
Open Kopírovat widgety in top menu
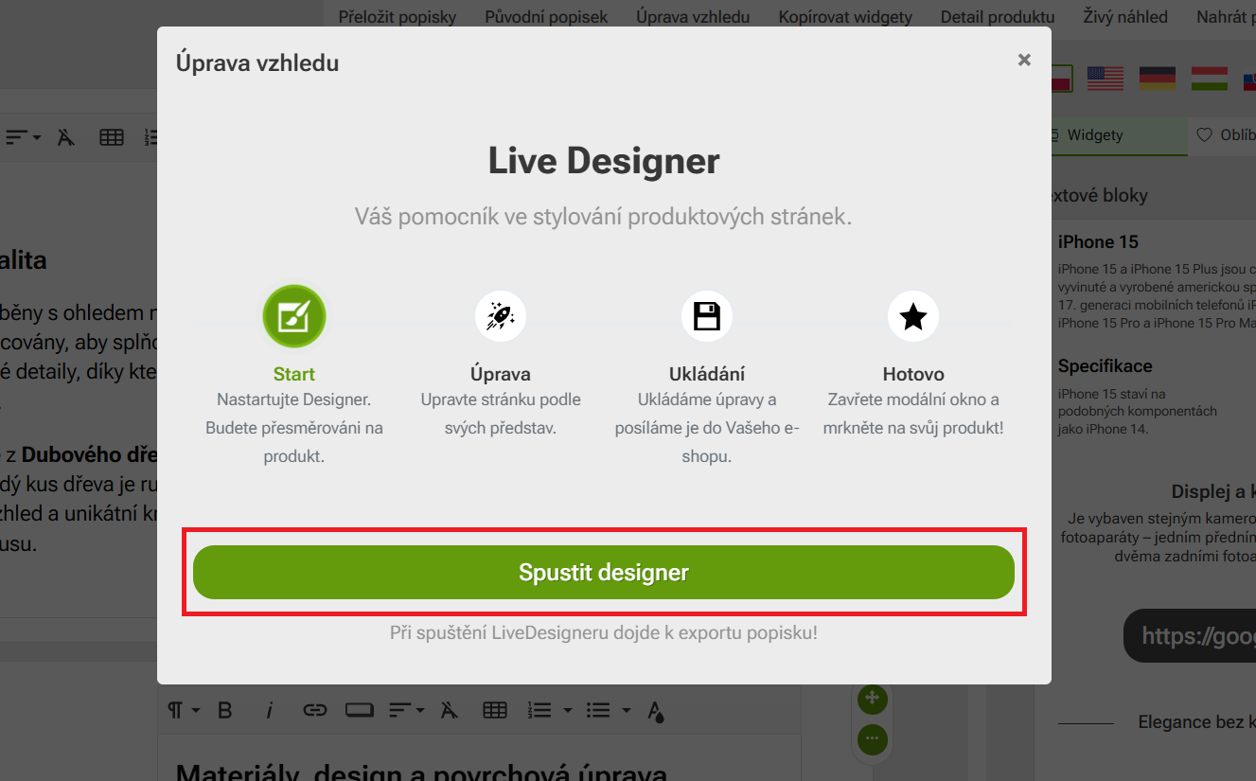(844, 17)
